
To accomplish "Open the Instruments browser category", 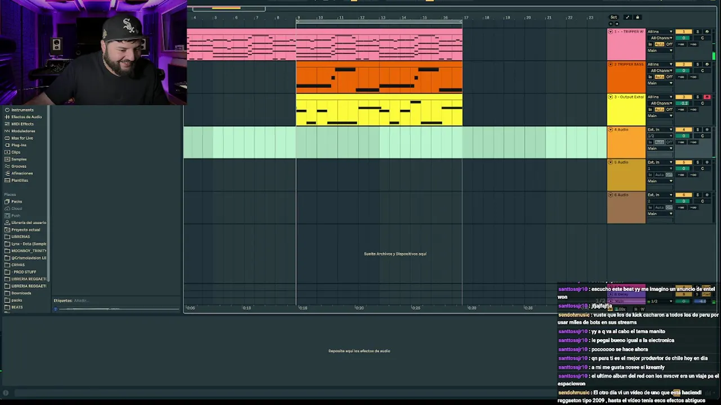I will 23,110.
